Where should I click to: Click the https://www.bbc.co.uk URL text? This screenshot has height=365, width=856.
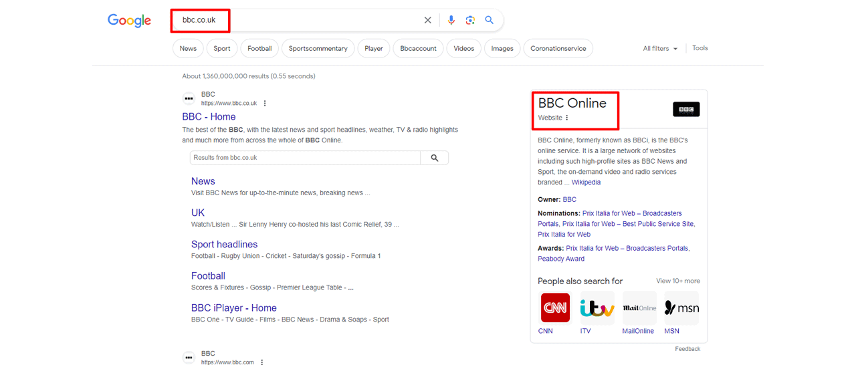click(x=229, y=104)
